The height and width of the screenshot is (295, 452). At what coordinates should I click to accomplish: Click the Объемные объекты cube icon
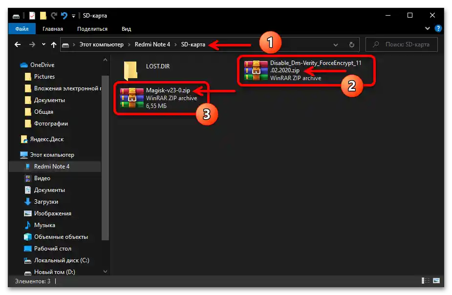(x=28, y=237)
